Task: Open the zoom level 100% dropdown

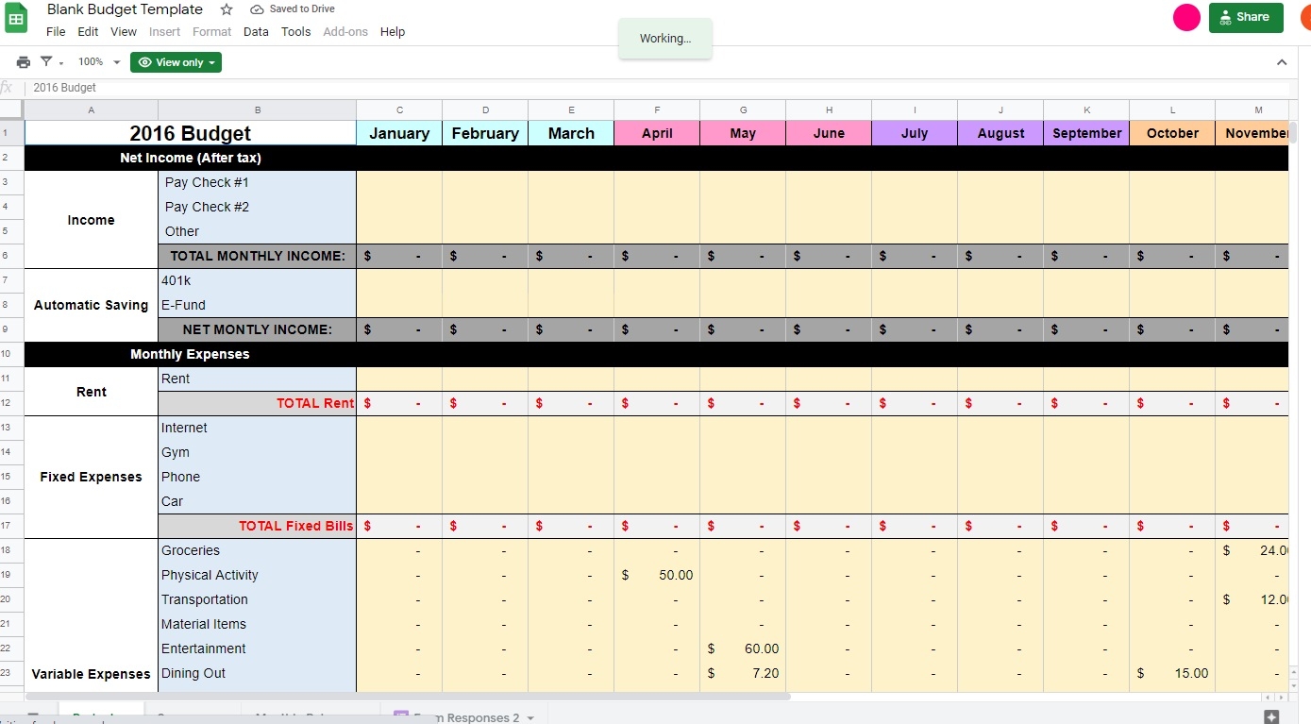Action: 99,62
